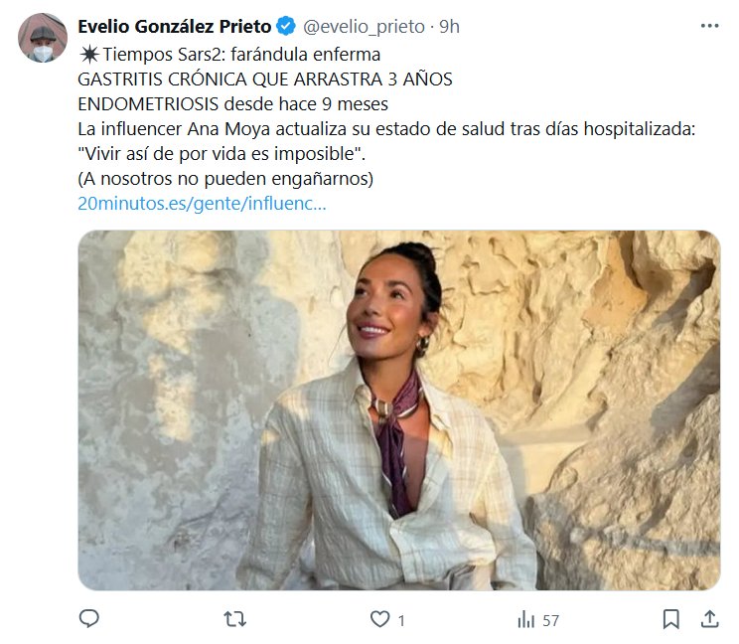Open the @evelio_prieto handle

[x=363, y=27]
